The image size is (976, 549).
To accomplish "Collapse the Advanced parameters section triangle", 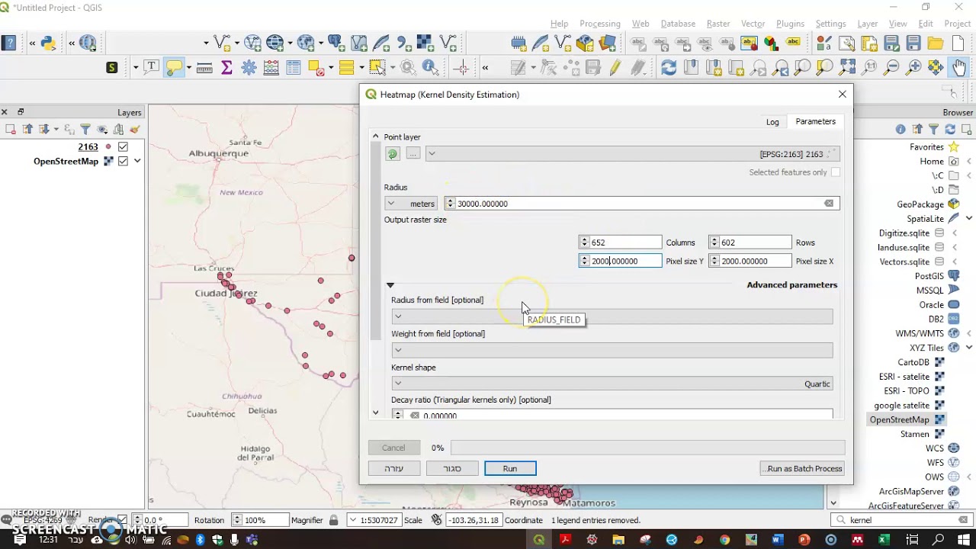I will click(x=390, y=285).
